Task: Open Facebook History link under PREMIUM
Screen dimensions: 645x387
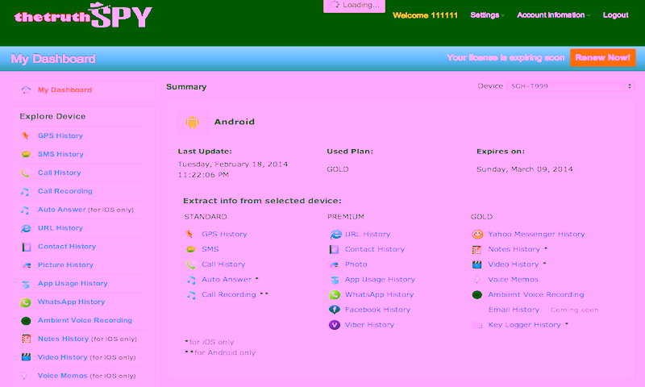Action: (x=377, y=310)
